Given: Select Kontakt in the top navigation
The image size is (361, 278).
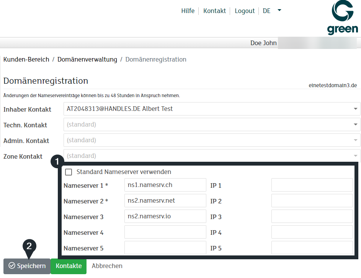Looking at the screenshot, I should pos(214,11).
